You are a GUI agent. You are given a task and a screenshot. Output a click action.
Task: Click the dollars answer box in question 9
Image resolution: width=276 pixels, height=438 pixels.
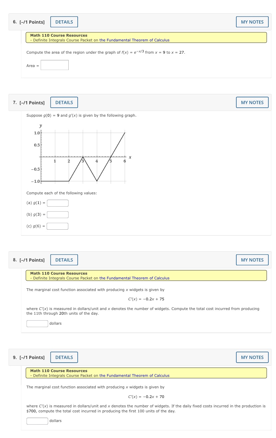[37, 421]
